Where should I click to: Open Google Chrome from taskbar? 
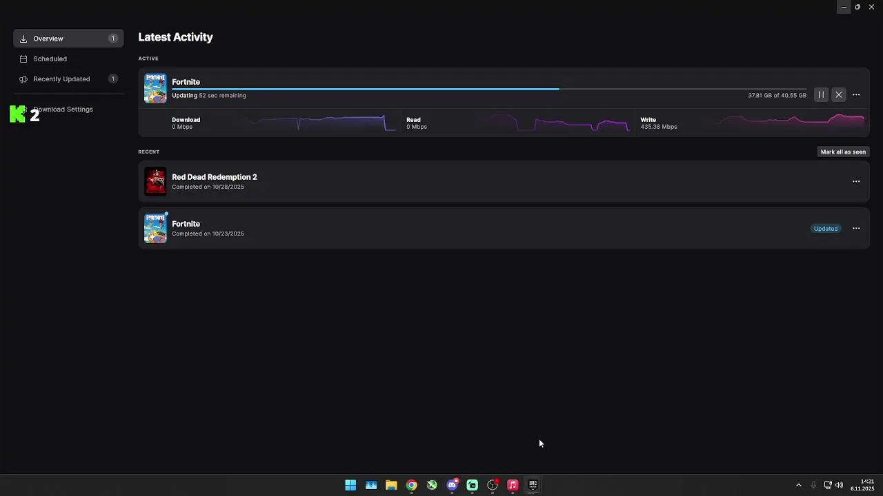click(411, 485)
